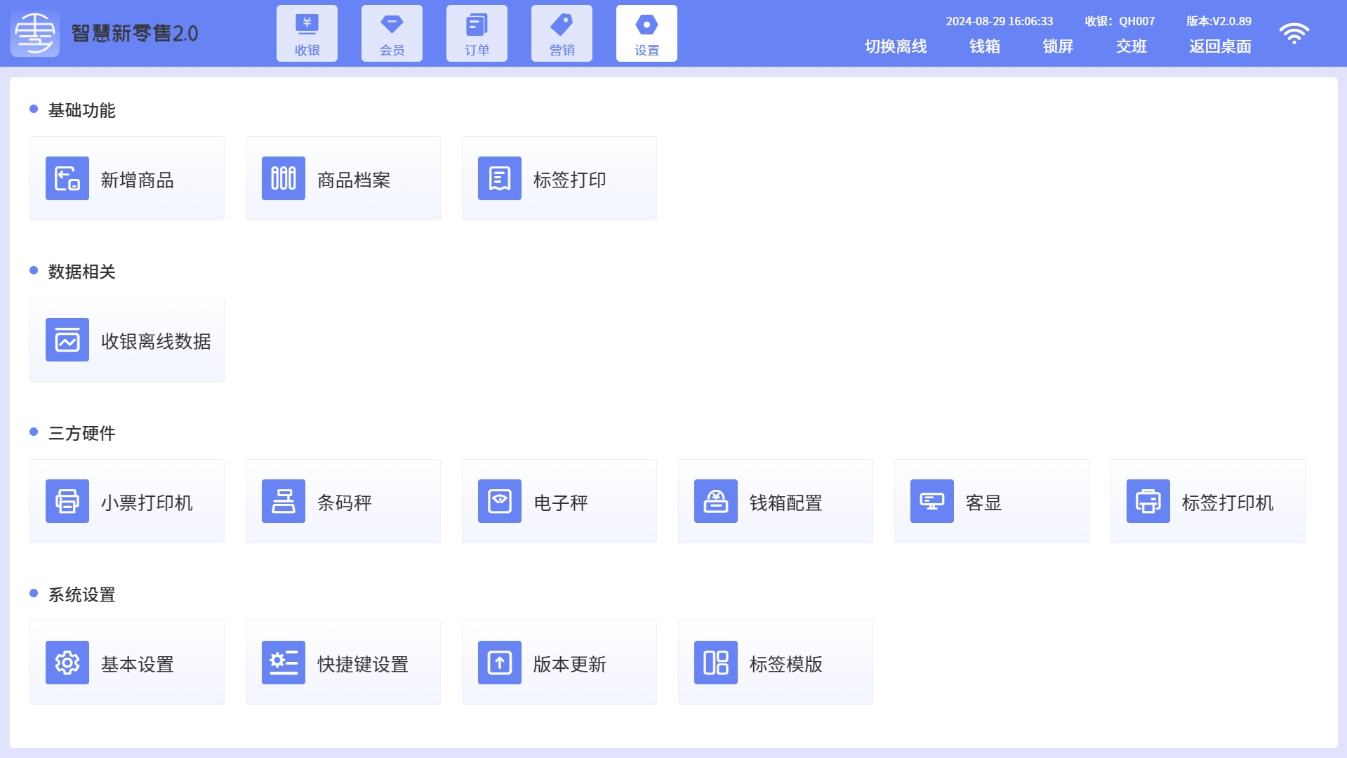Viewport: 1347px width, 758px height.
Task: Open the 新增商品 (add product) icon
Action: pos(67,178)
